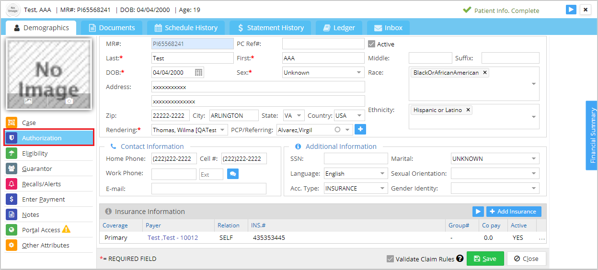Open the ellipsis menu on Primary insurance row
The height and width of the screenshot is (270, 598).
click(541, 238)
